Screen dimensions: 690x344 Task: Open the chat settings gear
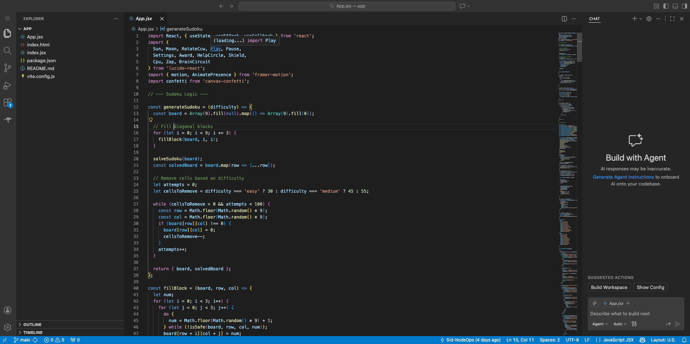point(649,19)
